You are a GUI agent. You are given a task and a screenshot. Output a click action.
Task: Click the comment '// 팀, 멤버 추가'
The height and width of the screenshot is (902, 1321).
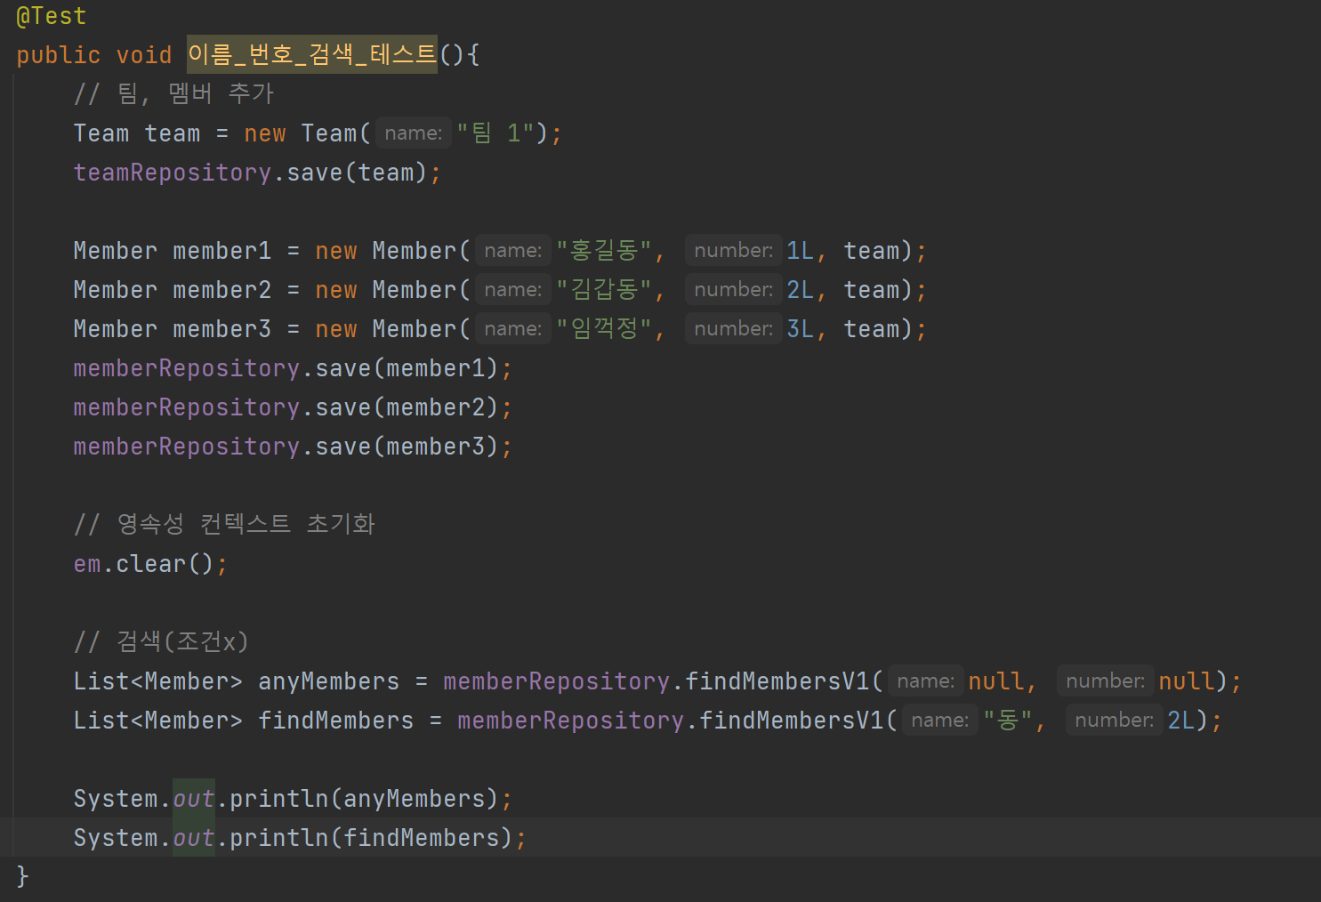(173, 93)
